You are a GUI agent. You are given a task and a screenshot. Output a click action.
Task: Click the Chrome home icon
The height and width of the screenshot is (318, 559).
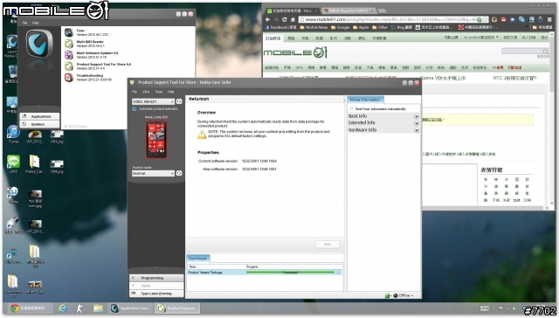tap(293, 19)
